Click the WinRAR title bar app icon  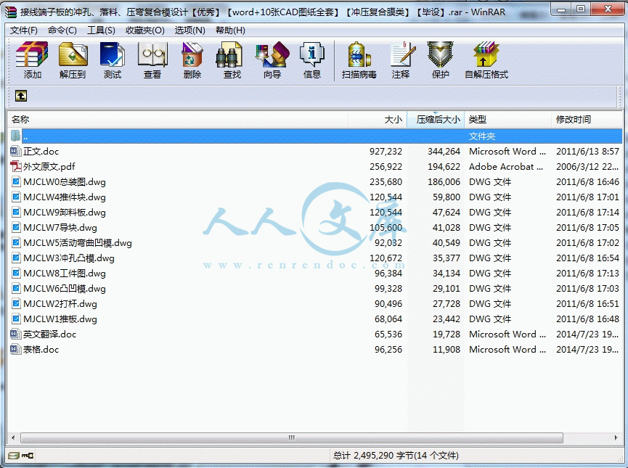coord(11,12)
